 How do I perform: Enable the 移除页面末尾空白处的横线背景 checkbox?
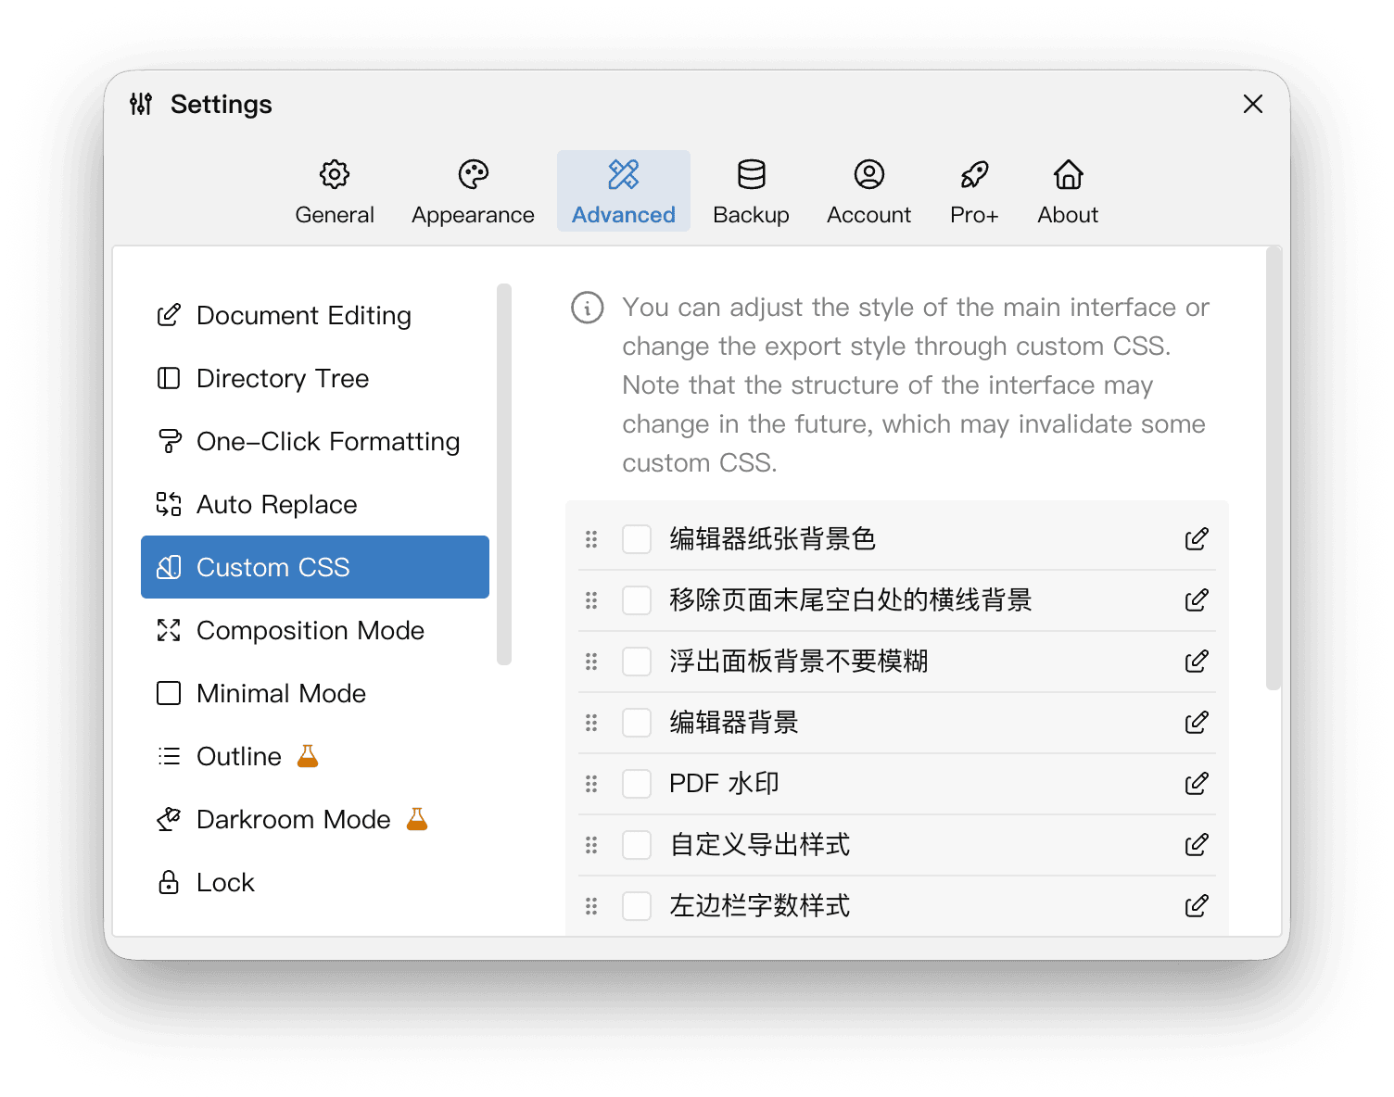click(637, 600)
